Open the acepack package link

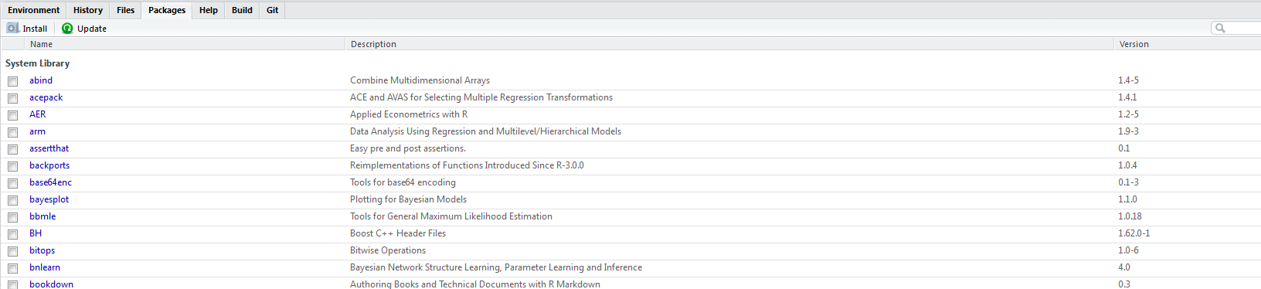coord(46,97)
